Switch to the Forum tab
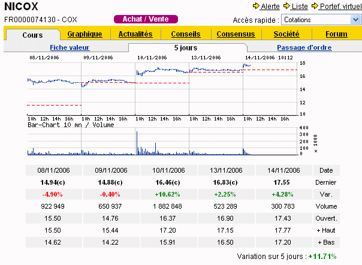The width and height of the screenshot is (362, 265). (x=336, y=34)
